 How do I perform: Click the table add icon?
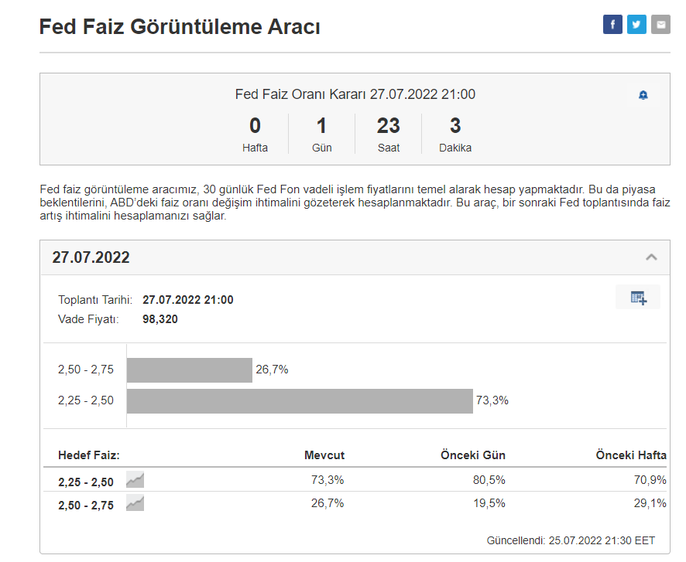coord(638,298)
